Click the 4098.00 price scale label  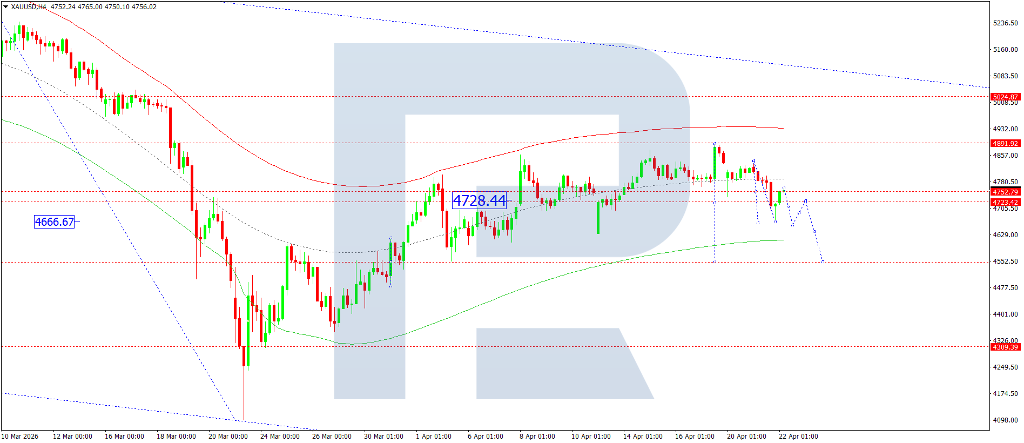(1005, 420)
